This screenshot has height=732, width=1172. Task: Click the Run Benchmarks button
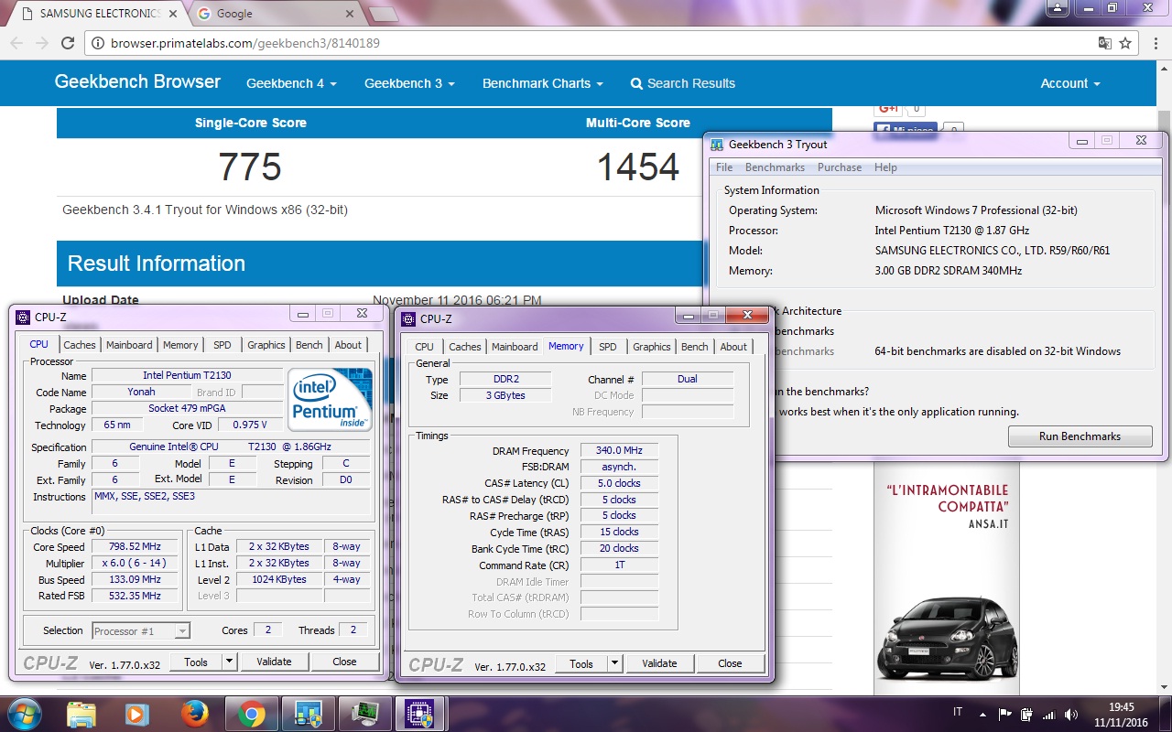coord(1080,436)
